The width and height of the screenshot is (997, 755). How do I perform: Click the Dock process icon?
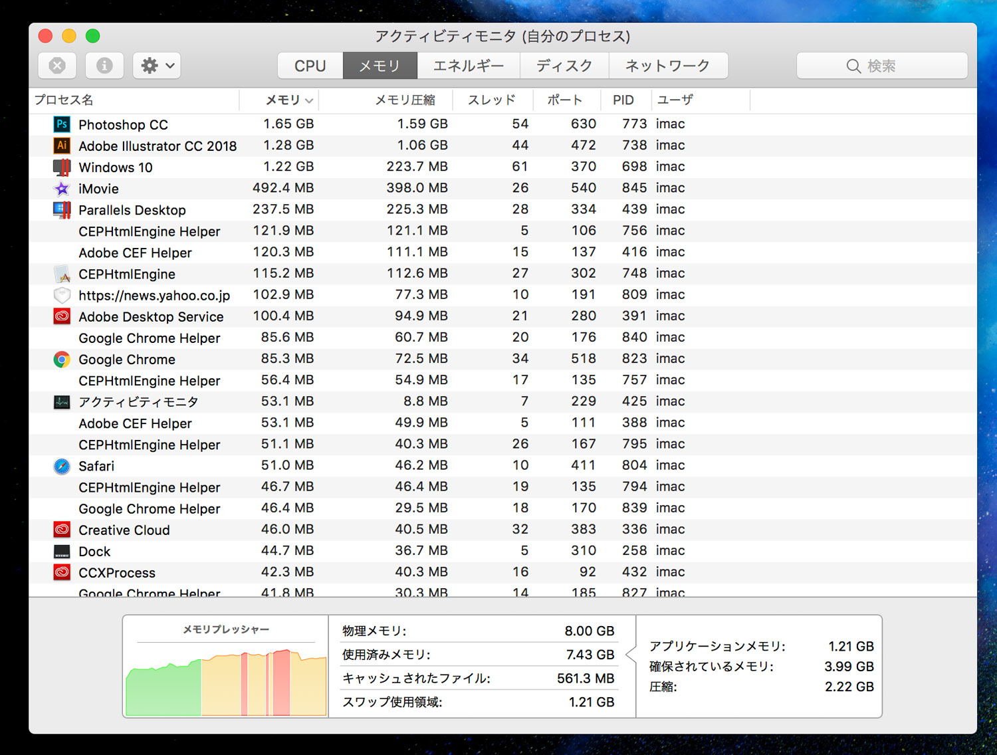click(x=62, y=551)
